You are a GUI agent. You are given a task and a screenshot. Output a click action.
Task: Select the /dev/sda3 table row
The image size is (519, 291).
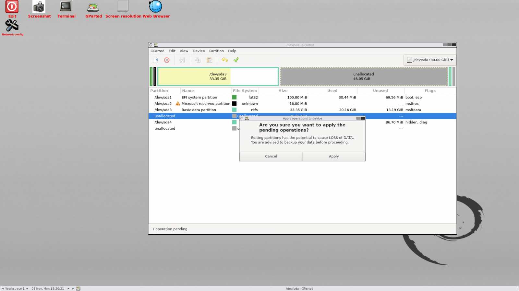(302, 110)
